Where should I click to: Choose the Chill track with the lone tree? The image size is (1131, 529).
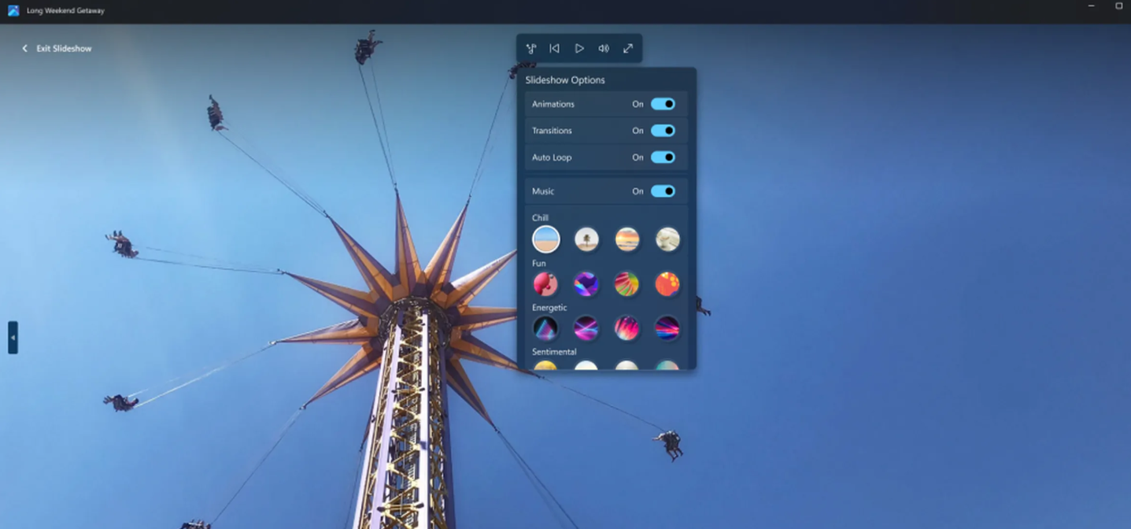click(x=586, y=239)
